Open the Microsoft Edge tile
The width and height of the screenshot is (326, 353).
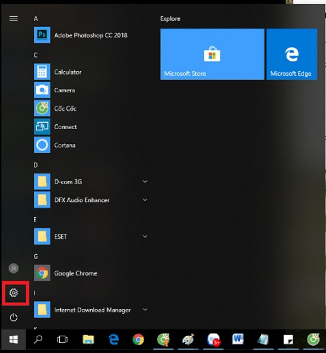coord(292,54)
